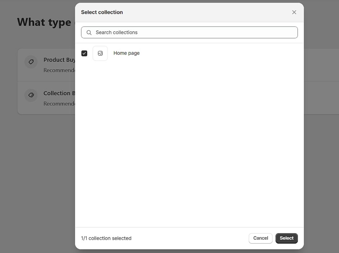Click the 1/1 collection selected status text

pyautogui.click(x=106, y=238)
